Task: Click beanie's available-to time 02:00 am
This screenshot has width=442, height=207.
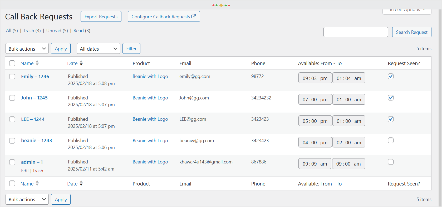Action: [x=349, y=142]
